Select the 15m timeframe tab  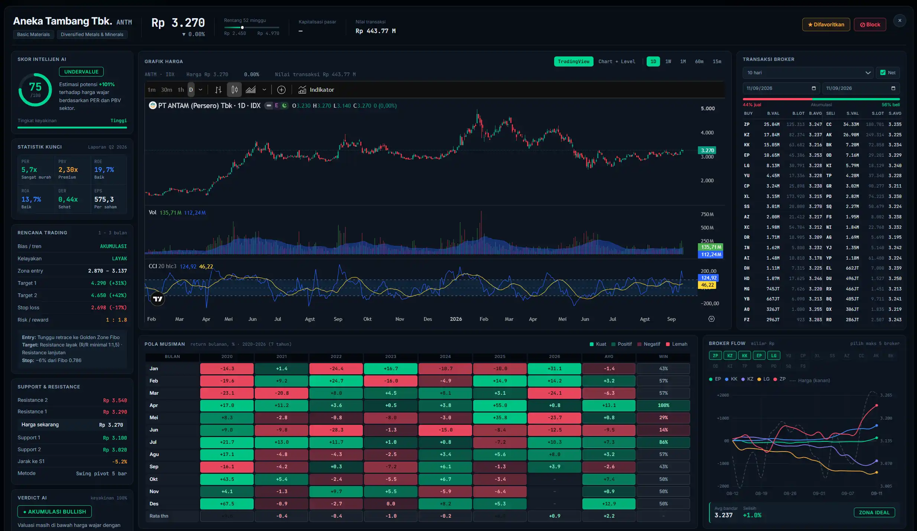click(717, 62)
